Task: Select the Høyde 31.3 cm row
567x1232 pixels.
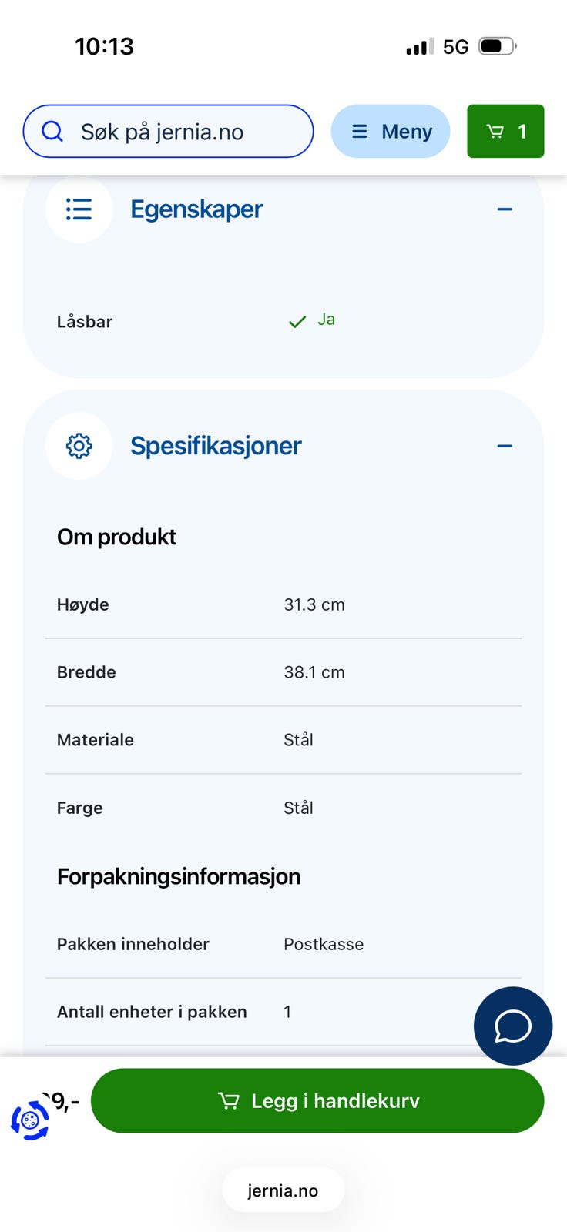Action: (283, 605)
